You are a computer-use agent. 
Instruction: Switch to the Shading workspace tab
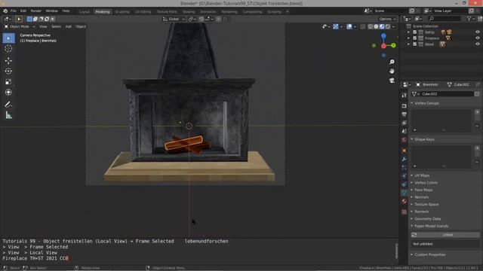(x=189, y=12)
